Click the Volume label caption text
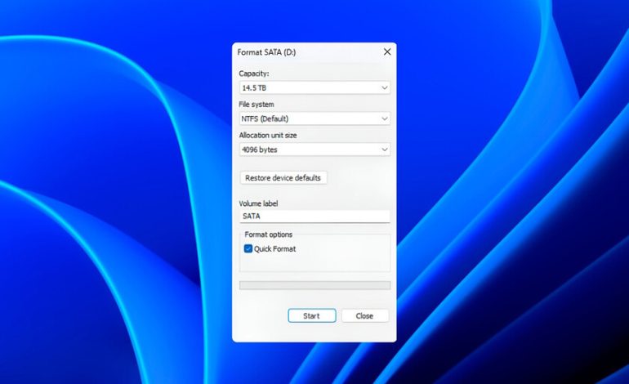 [x=259, y=203]
